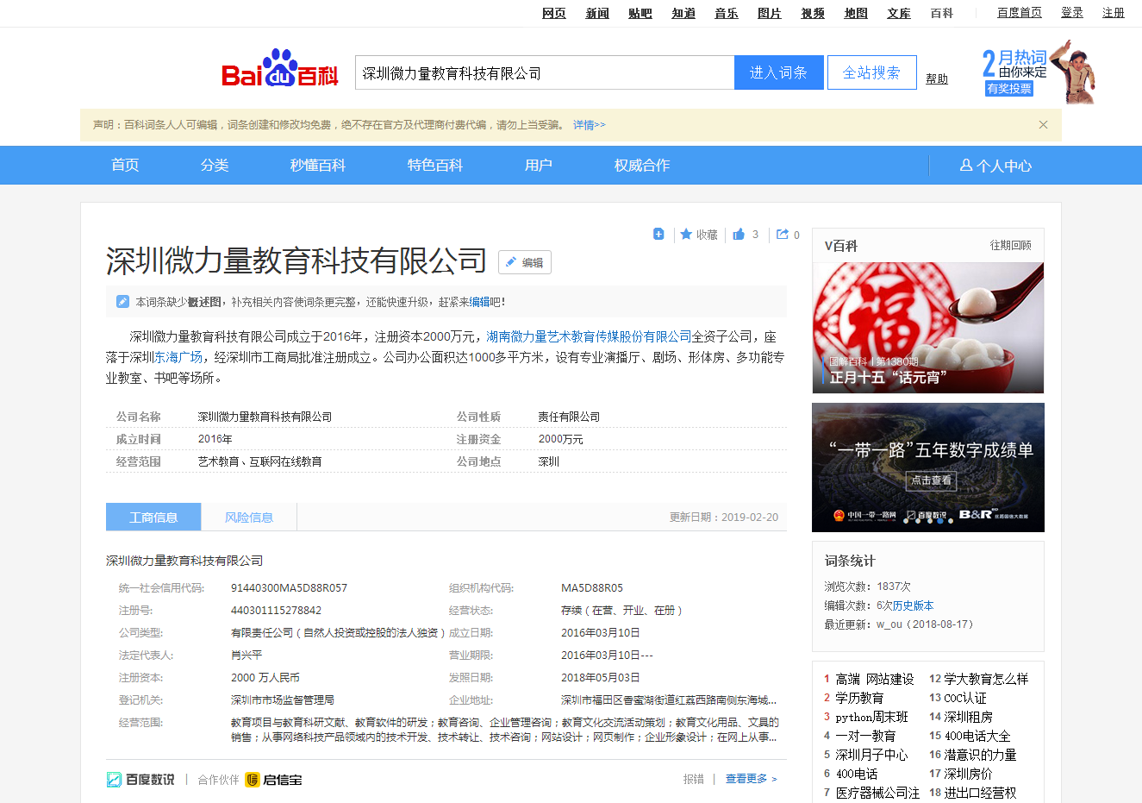
Task: Click hot search item 学历教育
Action: pos(859,698)
